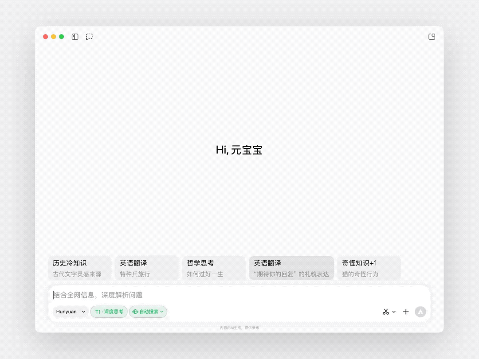Pick the 哲学思考 如何过好一生 prompt

pos(213,268)
